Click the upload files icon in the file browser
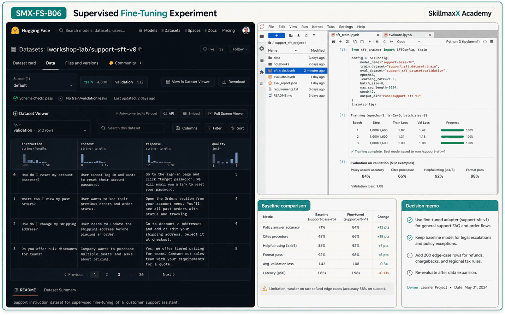Viewport: 505px width, 315px height. point(299,36)
